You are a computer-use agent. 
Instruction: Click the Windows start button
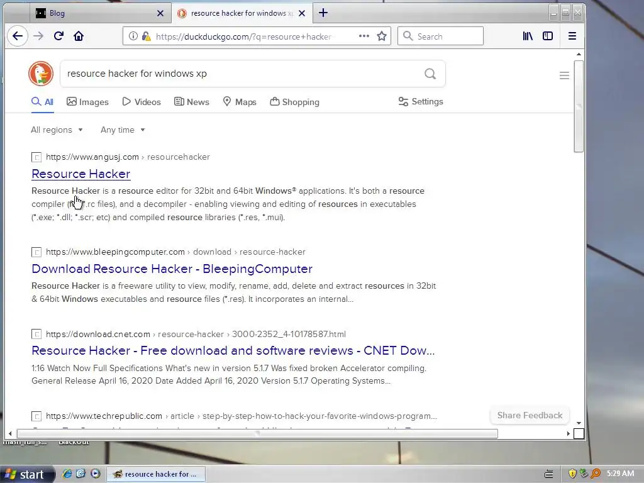tap(26, 474)
